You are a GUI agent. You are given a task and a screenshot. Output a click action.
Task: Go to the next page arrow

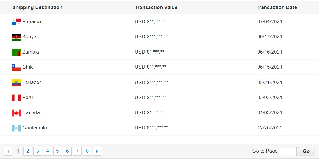pyautogui.click(x=97, y=151)
